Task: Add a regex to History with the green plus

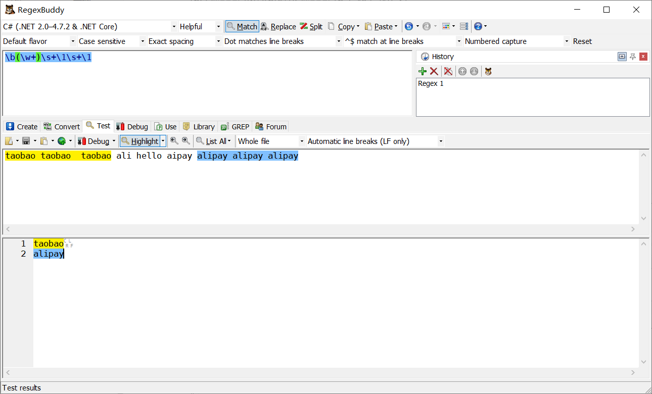Action: (x=423, y=71)
